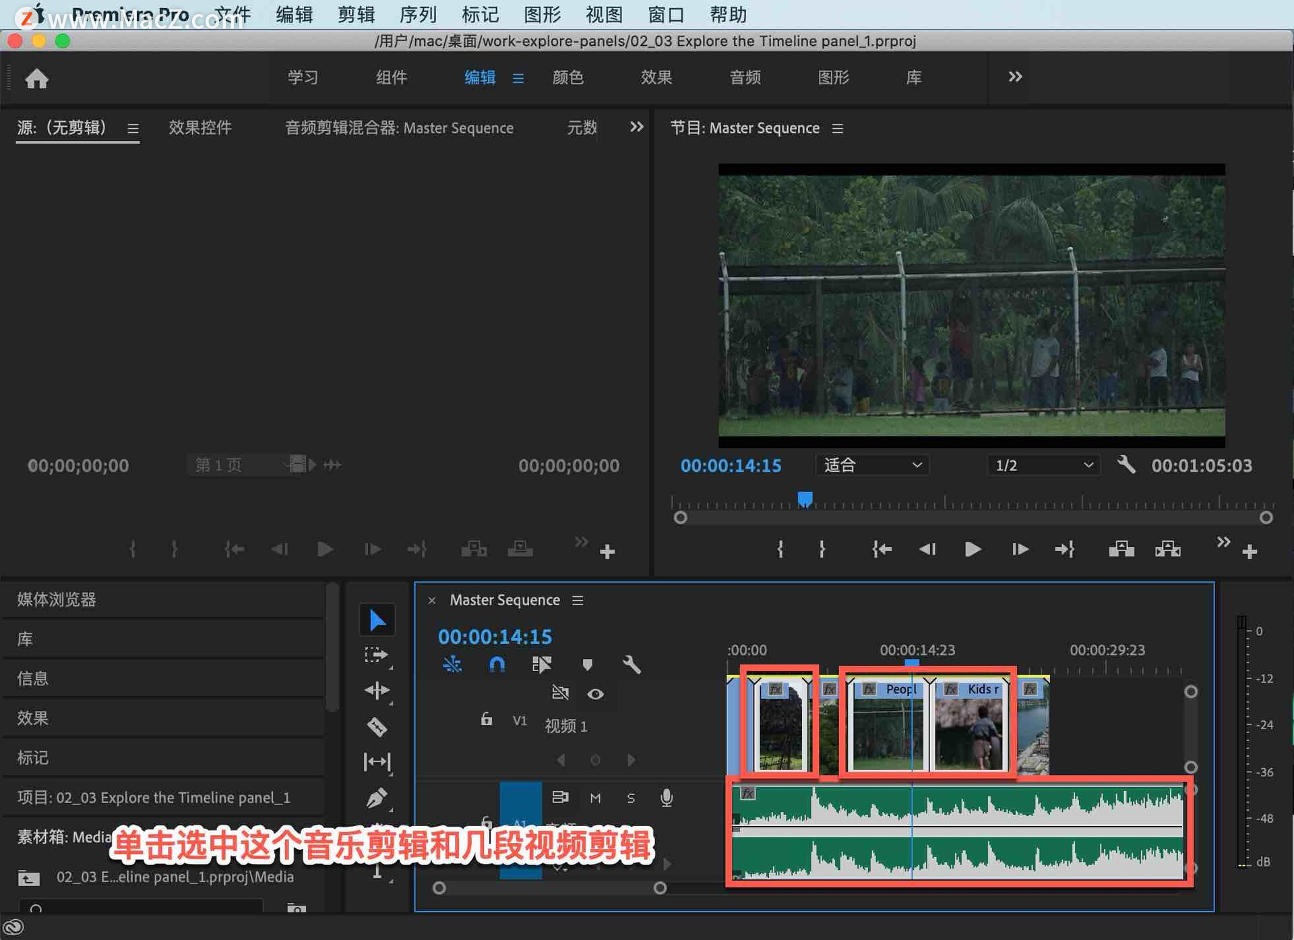The image size is (1294, 940).
Task: Select the Selection tool arrow
Action: pos(377,619)
